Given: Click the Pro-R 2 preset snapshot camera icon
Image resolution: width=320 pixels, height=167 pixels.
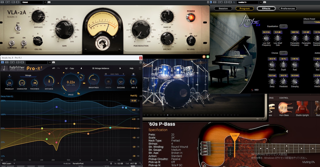Looking at the screenshot, I should (x=54, y=62).
